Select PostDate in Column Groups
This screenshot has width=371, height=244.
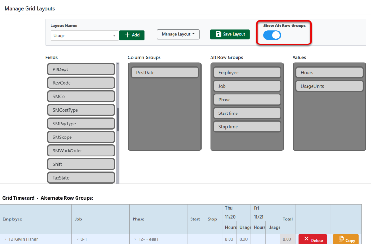165,73
